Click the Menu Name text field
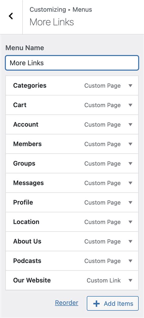Image resolution: width=144 pixels, height=318 pixels. point(72,63)
